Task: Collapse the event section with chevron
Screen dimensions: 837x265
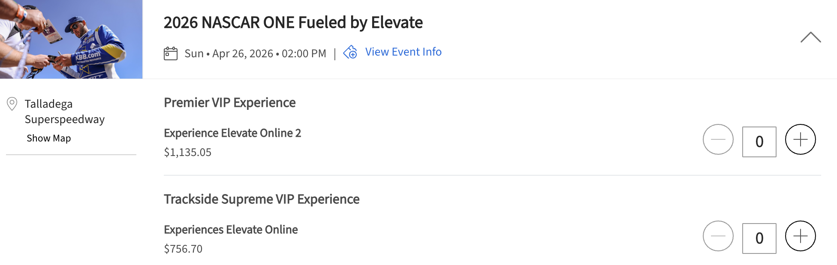Action: (810, 38)
